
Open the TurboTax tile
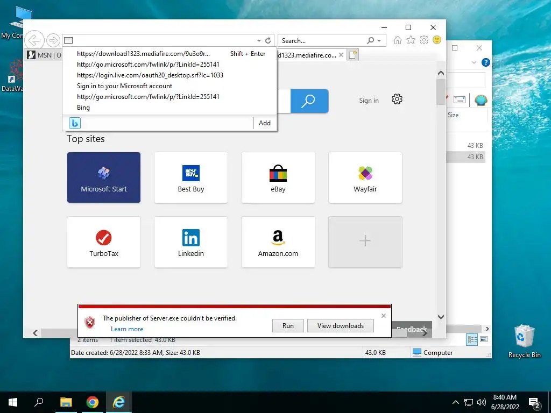[x=104, y=242]
